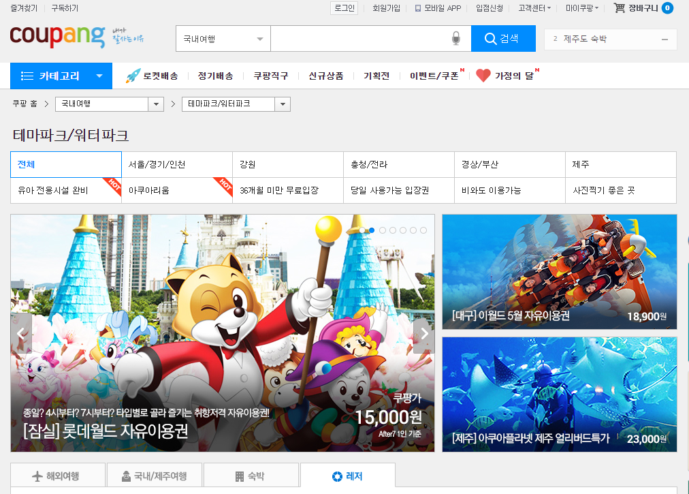Show the previous banner slide arrow
This screenshot has height=494, width=689.
21,333
